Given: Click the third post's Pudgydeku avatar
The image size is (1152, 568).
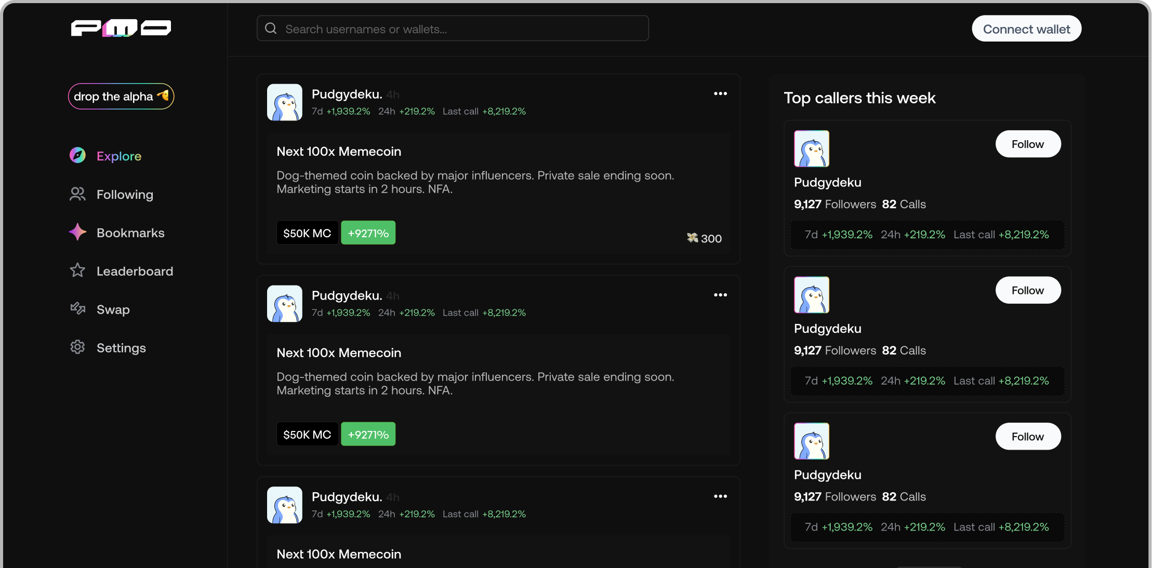Looking at the screenshot, I should pyautogui.click(x=285, y=505).
